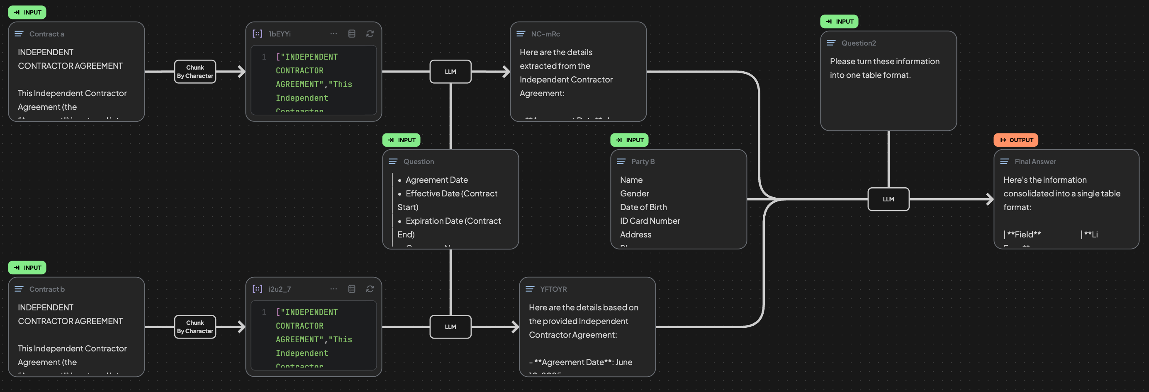Click the INPUT tag above Contract b
Image resolution: width=1149 pixels, height=392 pixels.
pyautogui.click(x=27, y=268)
